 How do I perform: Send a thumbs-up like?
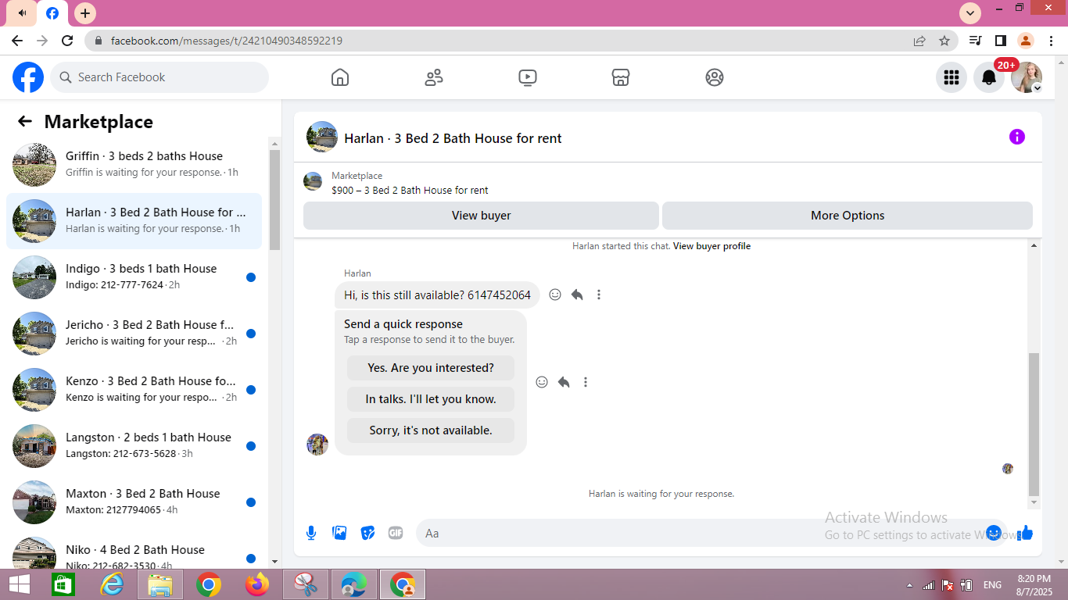pyautogui.click(x=1026, y=533)
